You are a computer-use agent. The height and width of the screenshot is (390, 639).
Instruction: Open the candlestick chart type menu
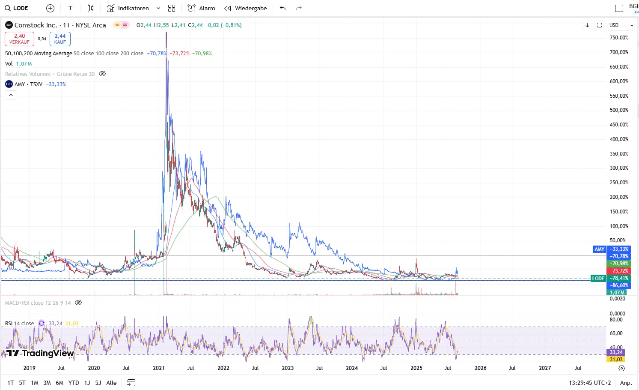[x=90, y=8]
